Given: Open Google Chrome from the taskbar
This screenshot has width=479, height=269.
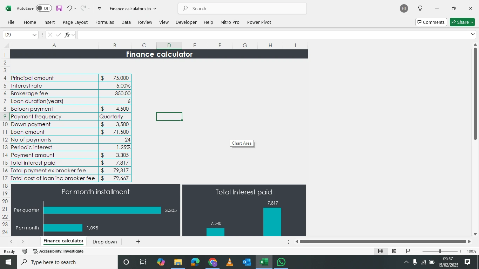Looking at the screenshot, I should click(212, 262).
